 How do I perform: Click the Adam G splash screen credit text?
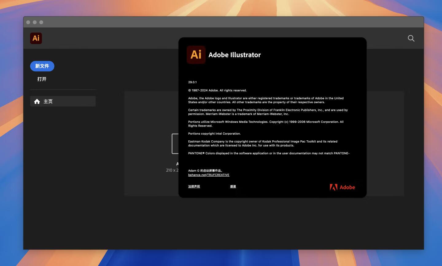[205, 170]
